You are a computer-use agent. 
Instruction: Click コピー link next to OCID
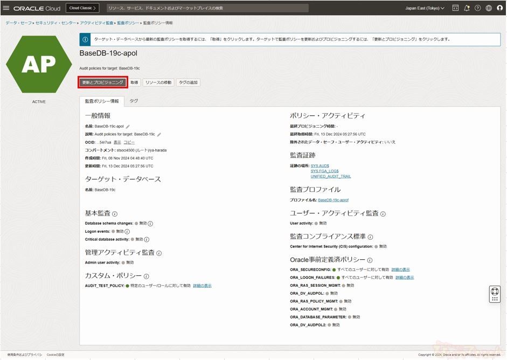click(x=129, y=142)
